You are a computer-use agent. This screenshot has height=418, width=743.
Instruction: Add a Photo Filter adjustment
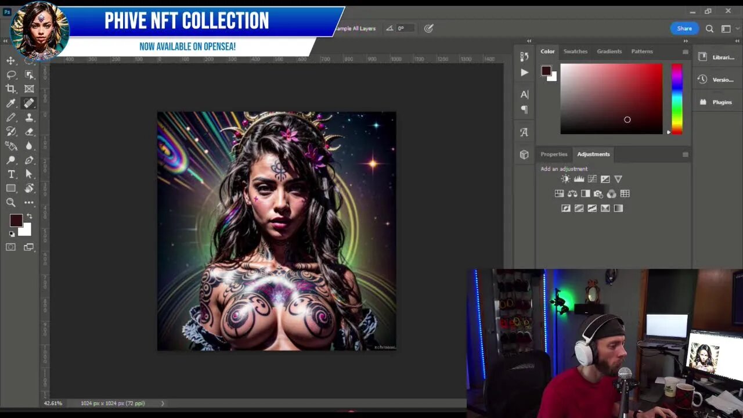pyautogui.click(x=598, y=193)
